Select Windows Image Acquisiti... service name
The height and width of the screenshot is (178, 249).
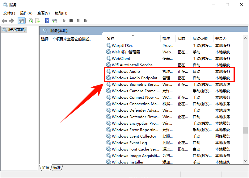coord(136,156)
